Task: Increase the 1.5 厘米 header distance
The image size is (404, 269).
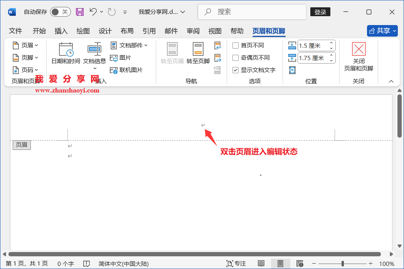Action: [x=332, y=43]
